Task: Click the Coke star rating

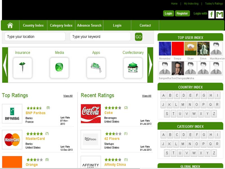Action: point(113,108)
